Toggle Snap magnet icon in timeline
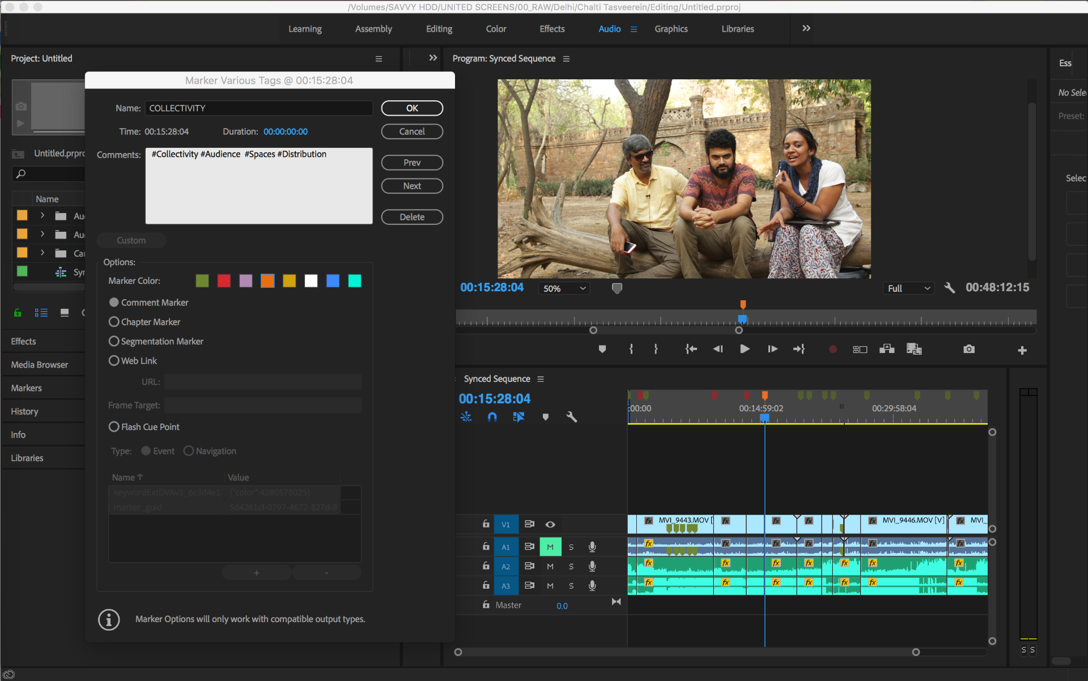 492,417
